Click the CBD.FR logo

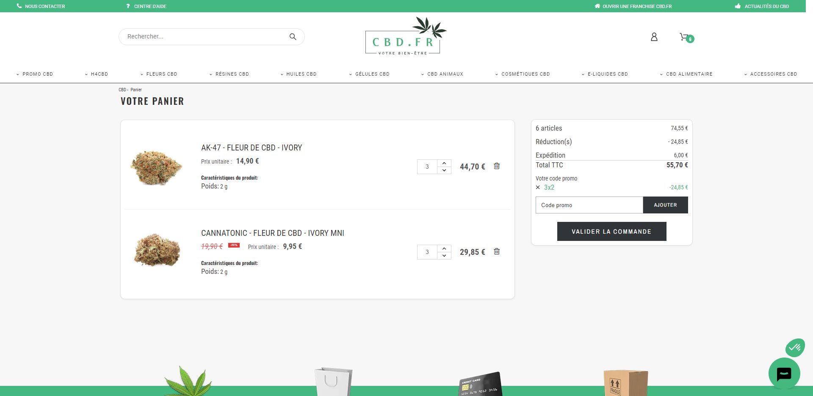click(405, 36)
